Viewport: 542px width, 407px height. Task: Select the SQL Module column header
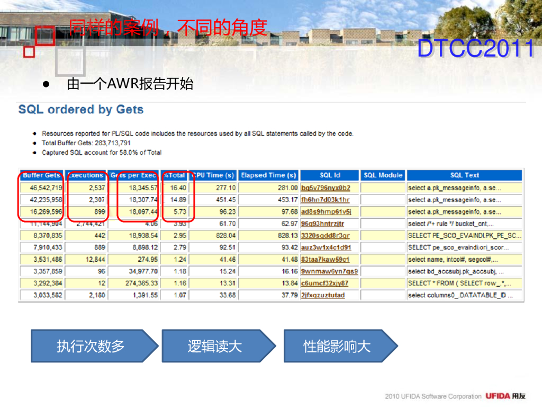pyautogui.click(x=383, y=175)
